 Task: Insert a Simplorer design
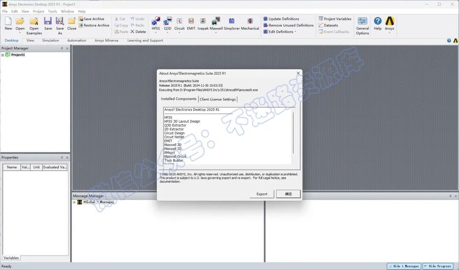[x=232, y=23]
